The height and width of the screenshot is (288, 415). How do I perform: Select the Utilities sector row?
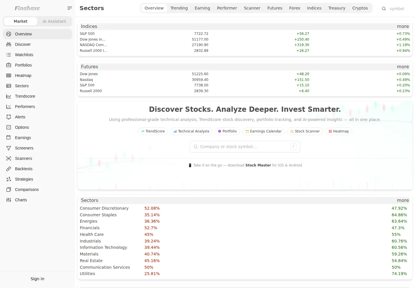(245, 274)
